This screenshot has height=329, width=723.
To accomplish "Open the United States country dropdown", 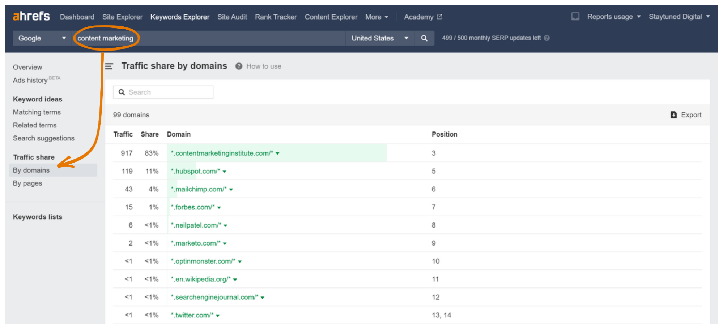I will [380, 38].
